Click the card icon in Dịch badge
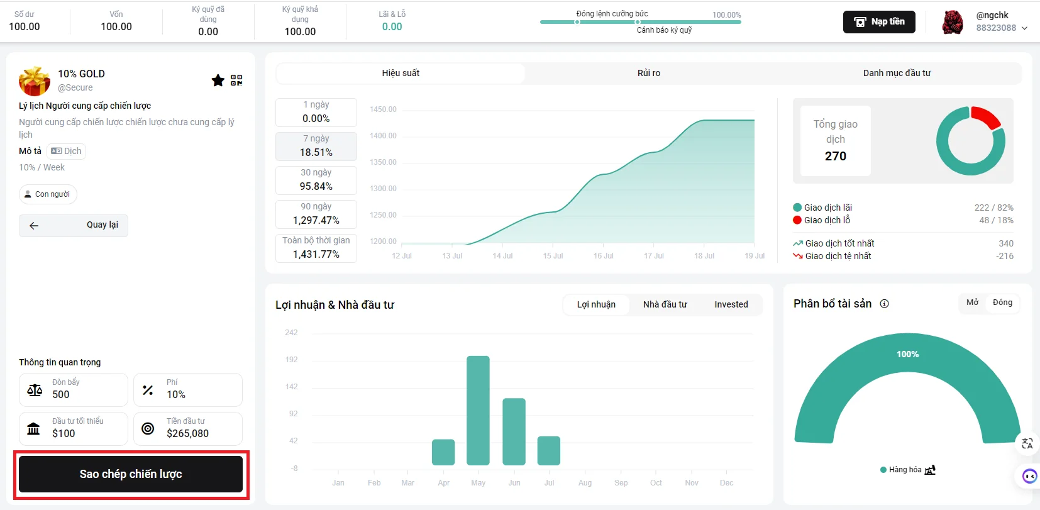 click(x=57, y=151)
